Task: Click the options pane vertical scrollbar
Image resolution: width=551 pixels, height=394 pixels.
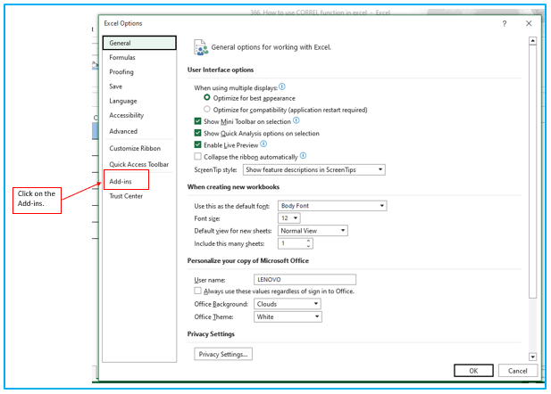Action: pyautogui.click(x=533, y=172)
